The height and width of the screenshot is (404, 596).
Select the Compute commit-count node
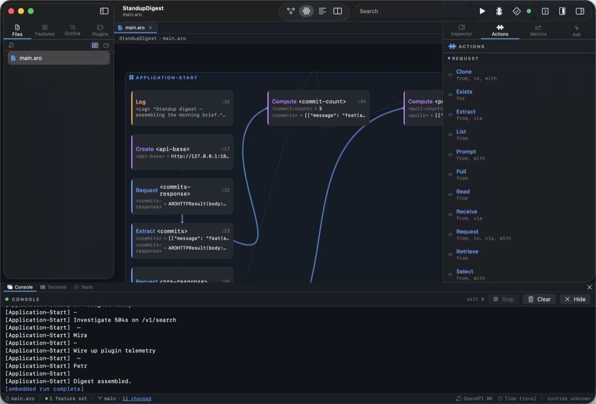coord(318,108)
